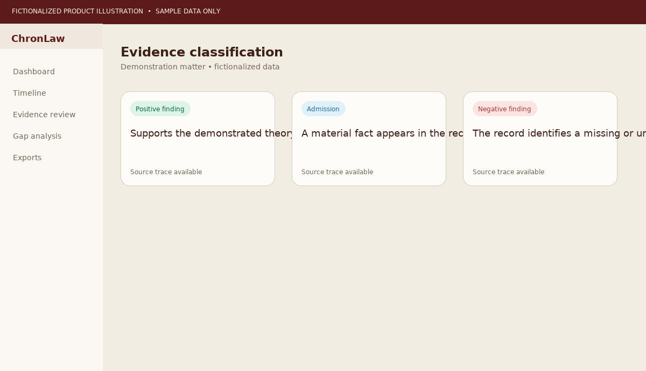The height and width of the screenshot is (371, 646).
Task: Click the Positive finding badge
Action: pyautogui.click(x=160, y=109)
